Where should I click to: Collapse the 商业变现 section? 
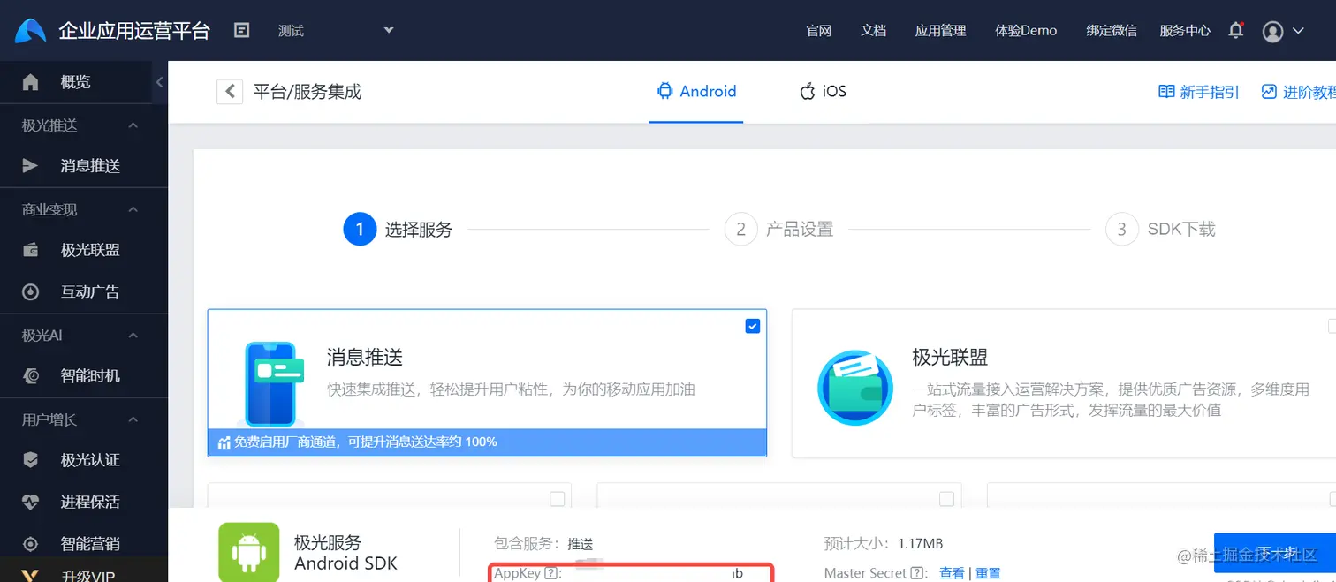(x=133, y=209)
